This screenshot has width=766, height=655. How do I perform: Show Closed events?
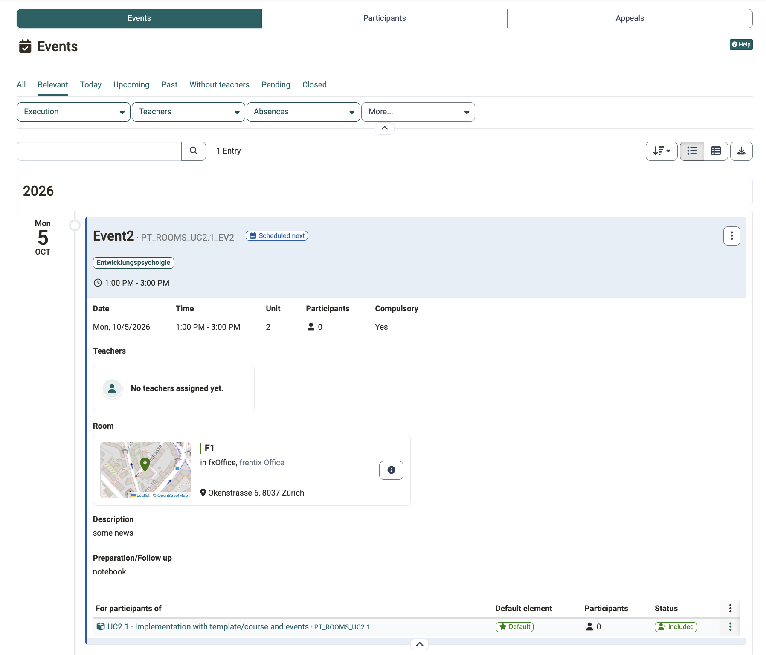pyautogui.click(x=314, y=85)
